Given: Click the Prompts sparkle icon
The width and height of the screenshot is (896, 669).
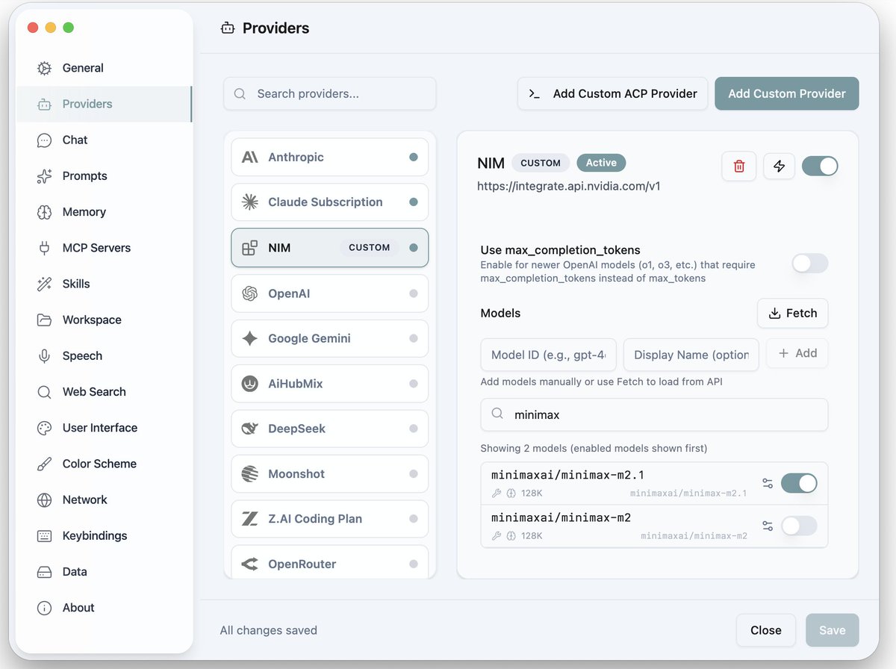Looking at the screenshot, I should [x=44, y=176].
